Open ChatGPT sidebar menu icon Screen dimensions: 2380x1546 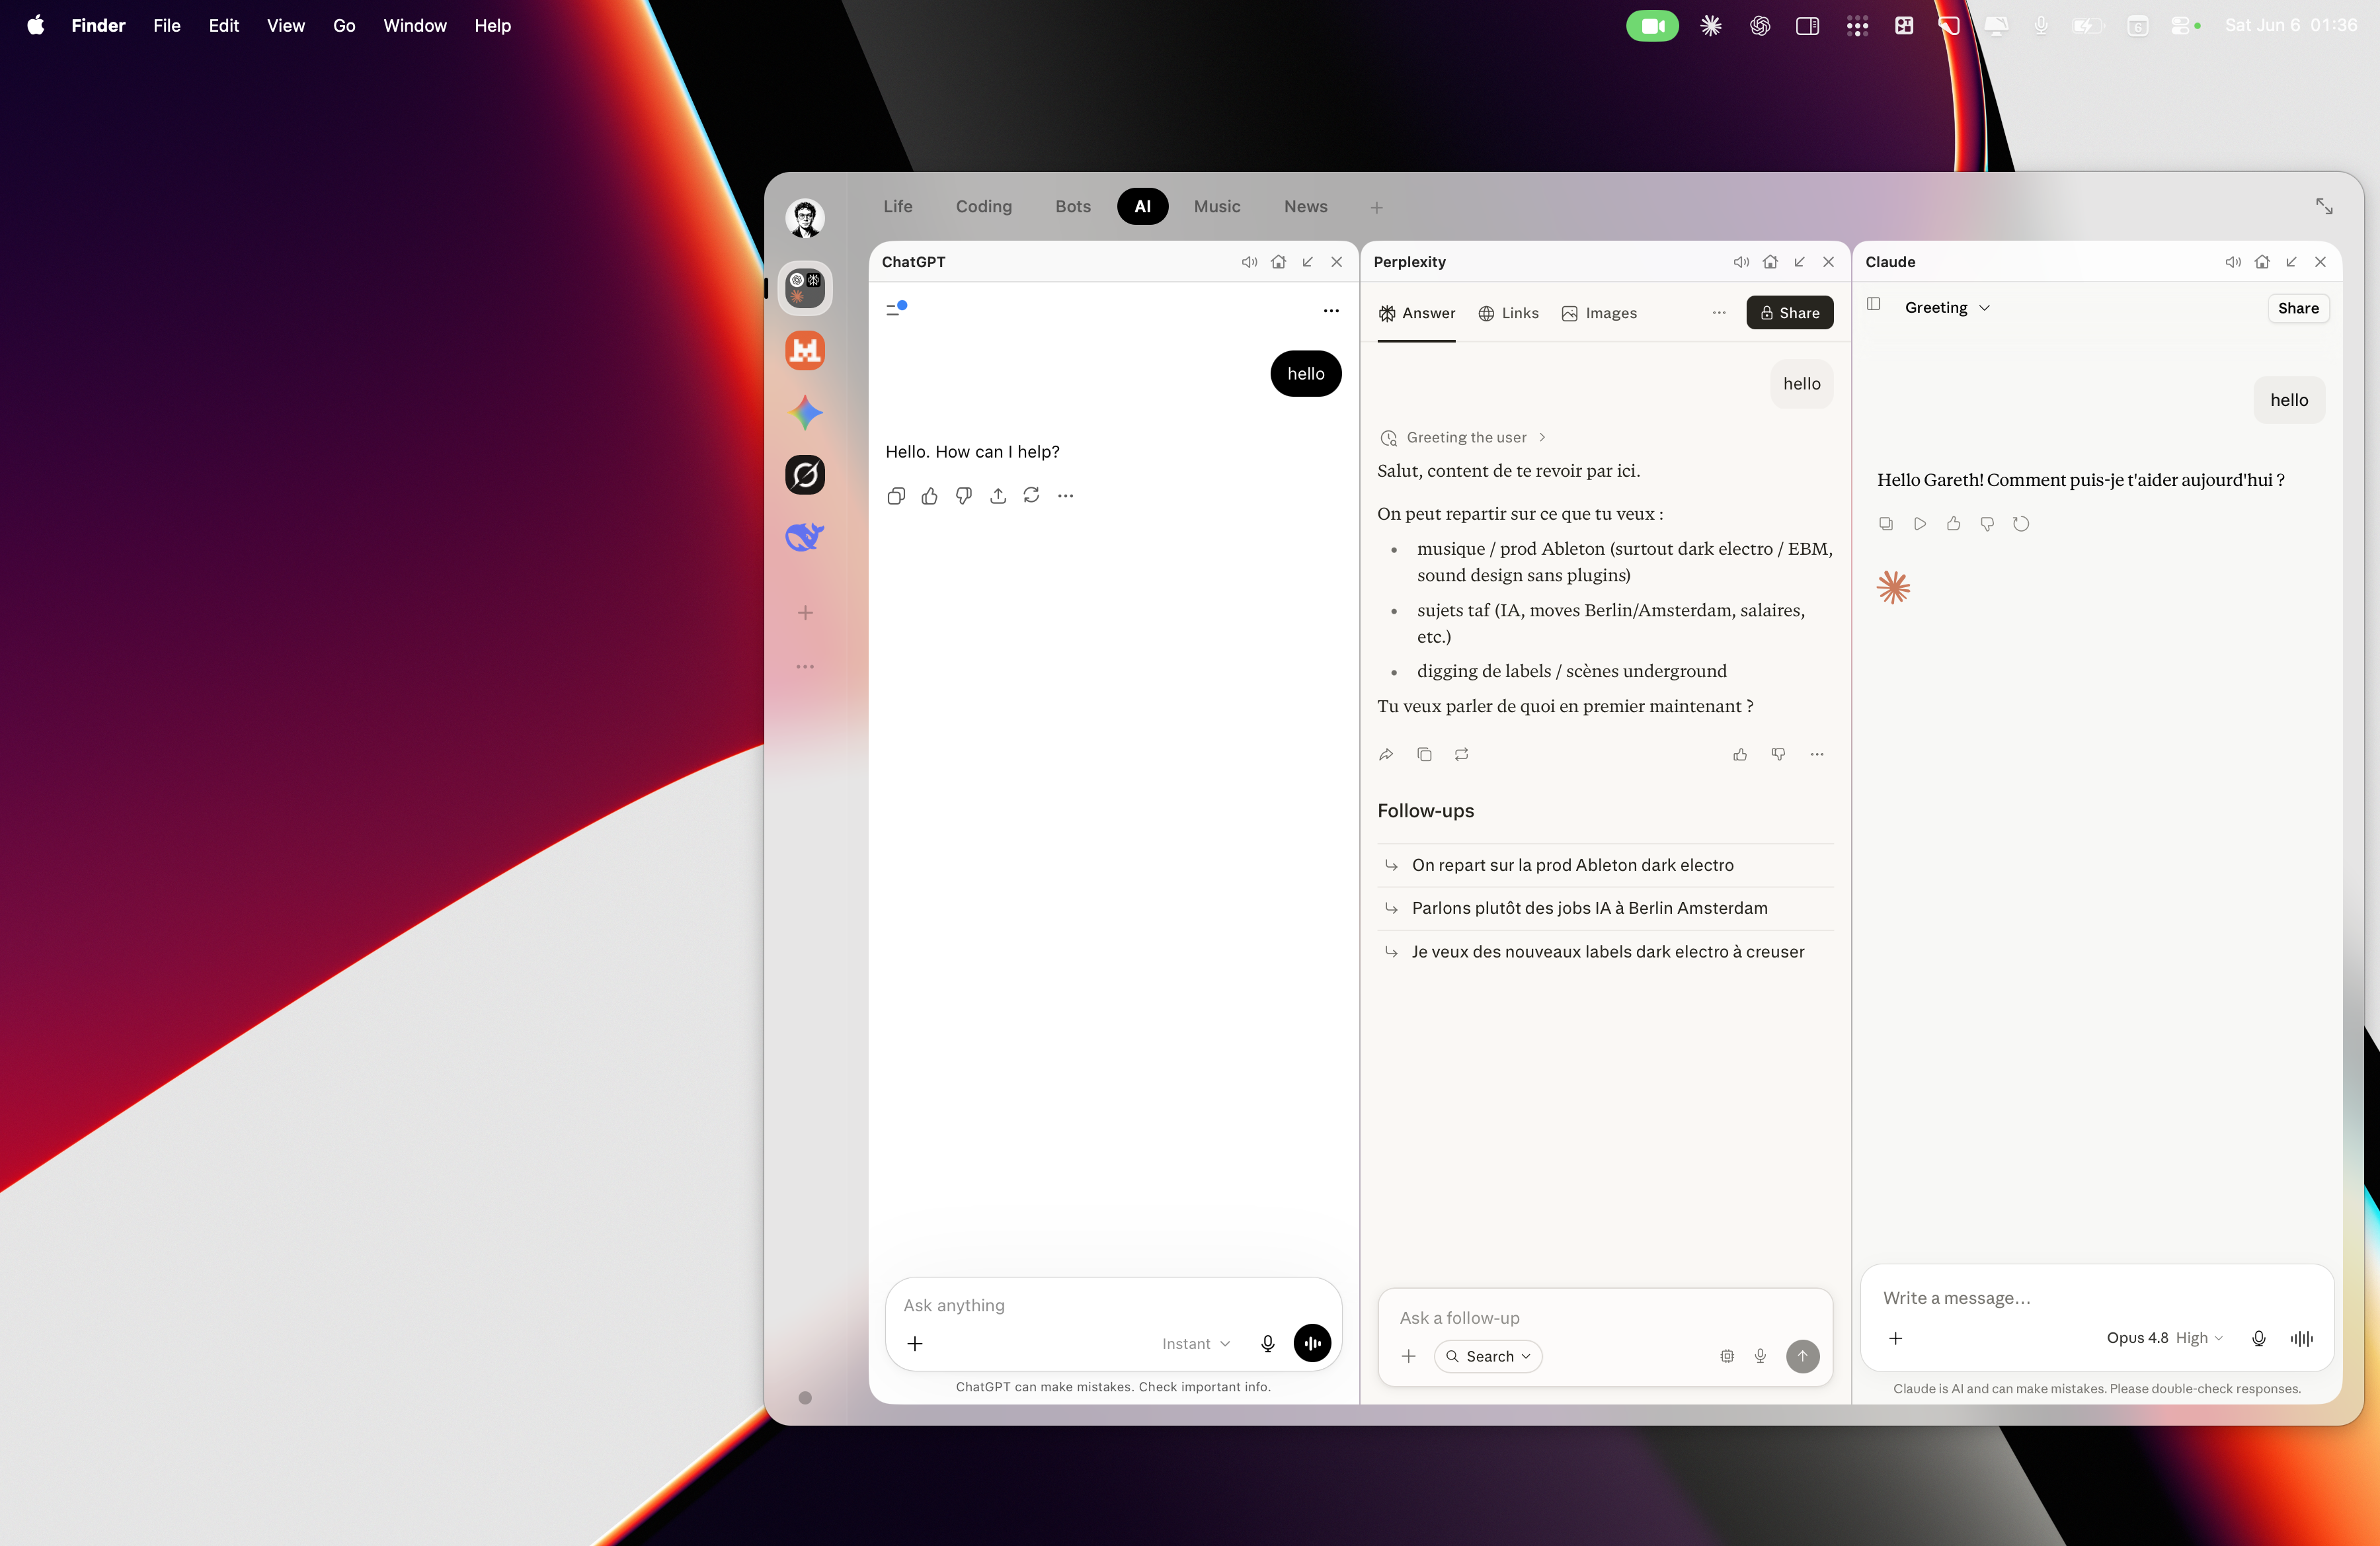pyautogui.click(x=896, y=309)
